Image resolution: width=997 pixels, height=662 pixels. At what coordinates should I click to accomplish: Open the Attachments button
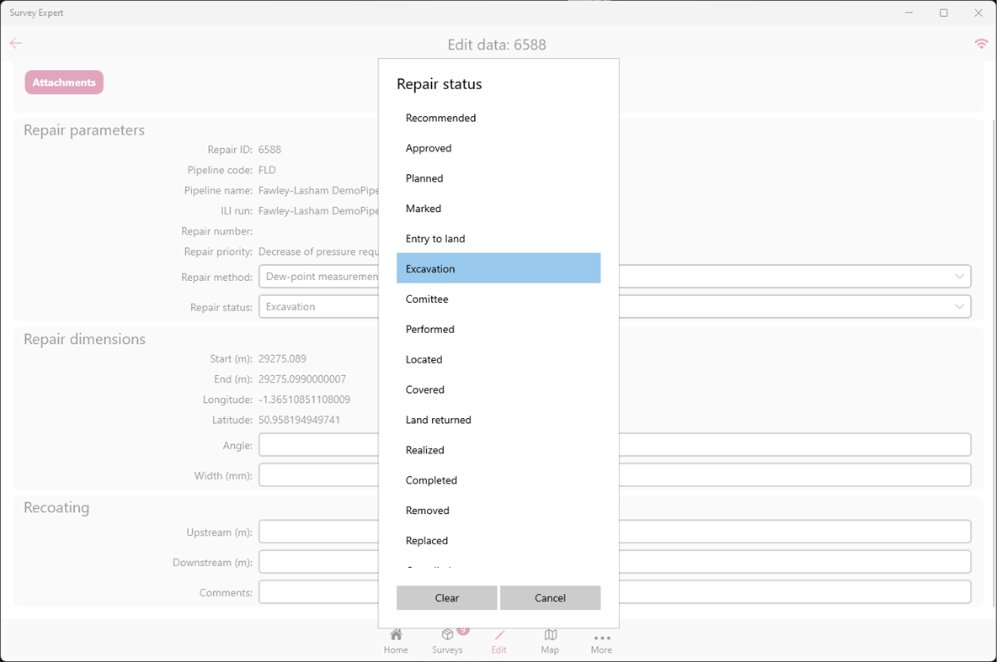point(64,82)
